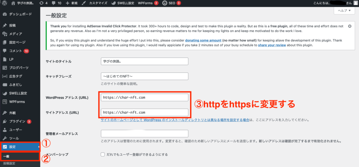
Task: Click the red 10 badge next to コメント
Action: (x=26, y=51)
